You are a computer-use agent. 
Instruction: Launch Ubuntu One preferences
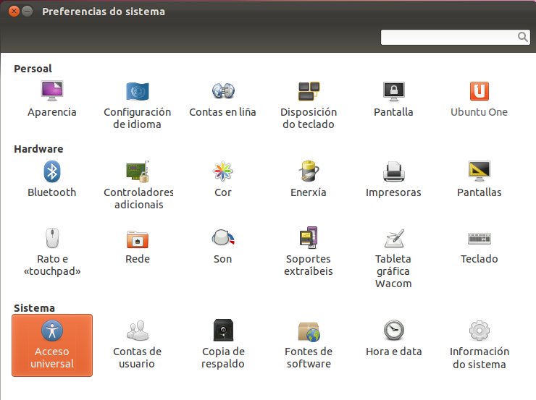tap(479, 99)
